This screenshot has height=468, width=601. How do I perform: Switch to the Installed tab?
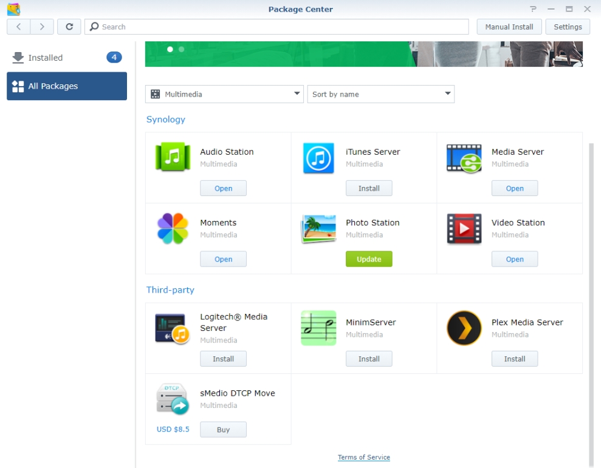coord(66,58)
